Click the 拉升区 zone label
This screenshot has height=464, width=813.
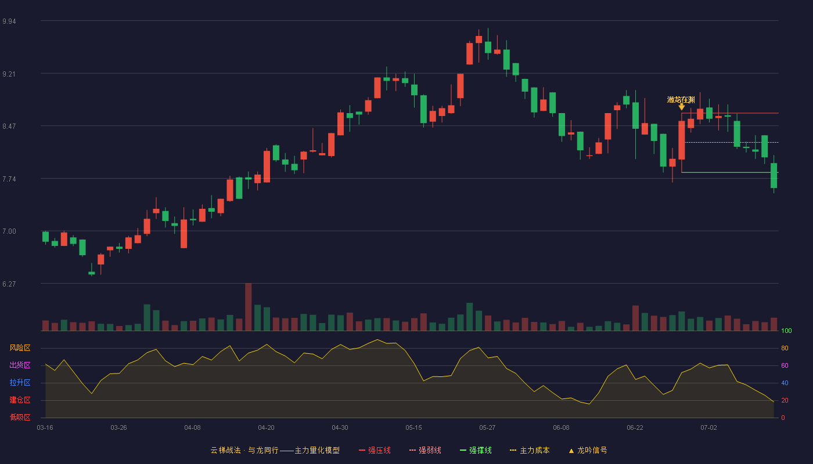coord(20,383)
